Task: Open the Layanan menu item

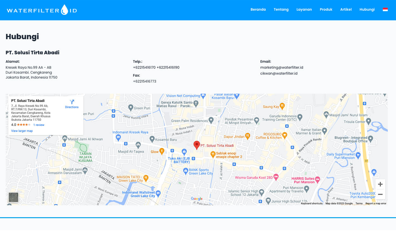Action: pos(304,9)
